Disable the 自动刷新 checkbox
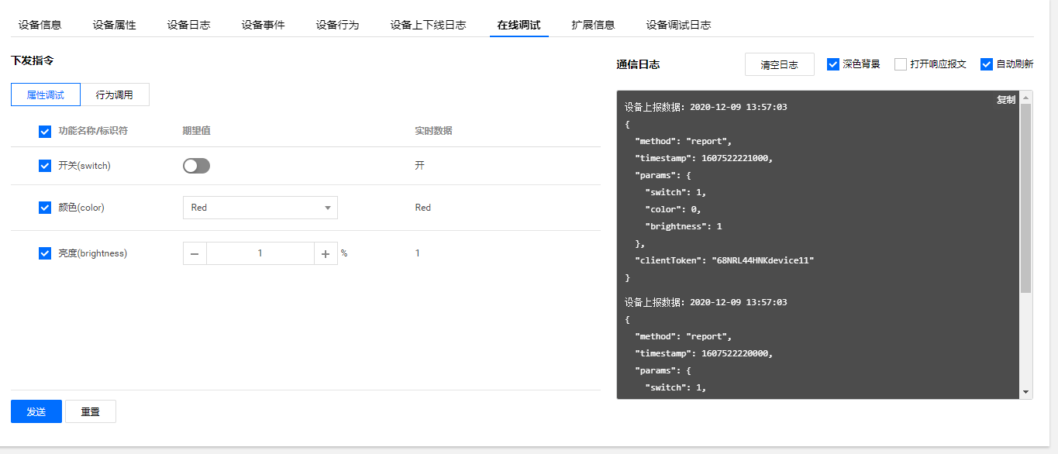 (987, 64)
